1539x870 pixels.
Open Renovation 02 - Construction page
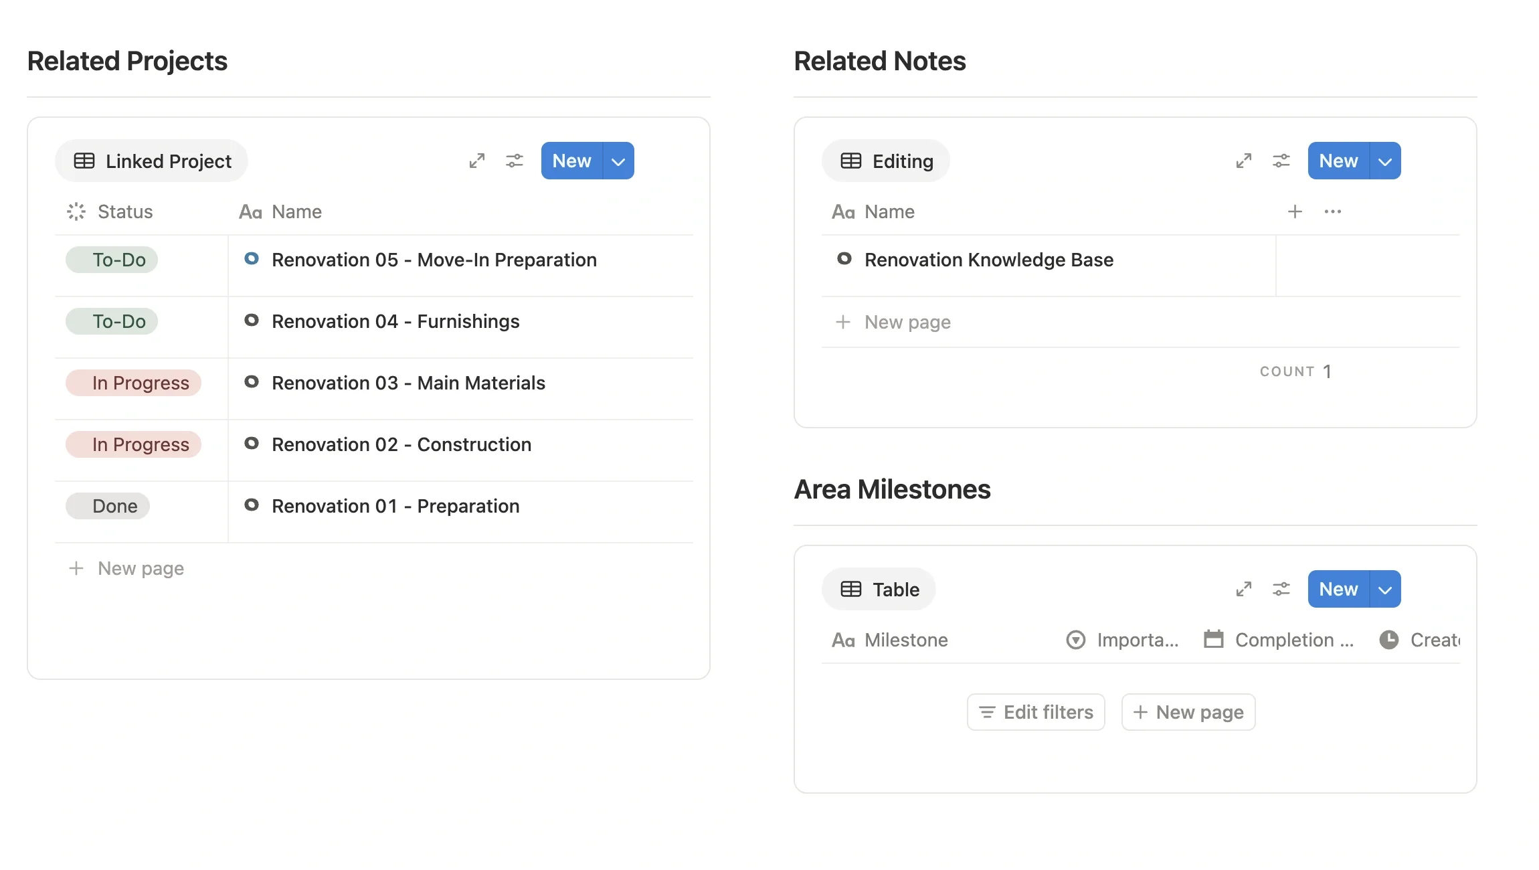tap(401, 444)
